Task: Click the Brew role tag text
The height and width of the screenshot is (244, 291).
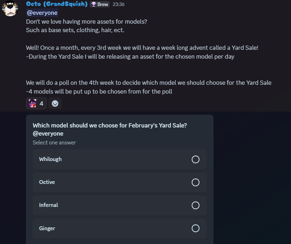Action: (x=103, y=4)
